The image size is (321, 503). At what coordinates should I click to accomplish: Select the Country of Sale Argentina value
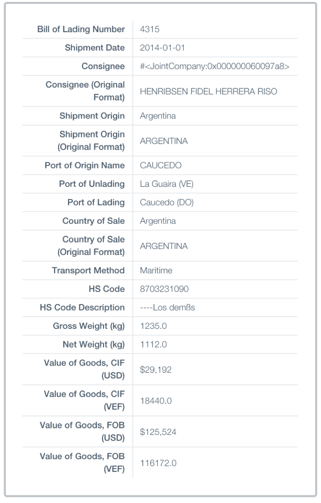click(x=158, y=221)
